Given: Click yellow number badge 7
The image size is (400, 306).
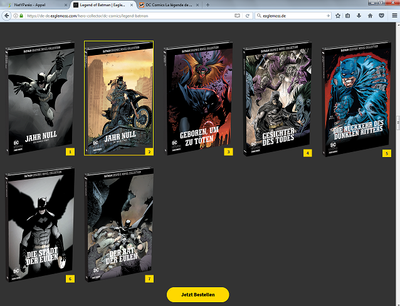Looking at the screenshot, I should pos(149,278).
